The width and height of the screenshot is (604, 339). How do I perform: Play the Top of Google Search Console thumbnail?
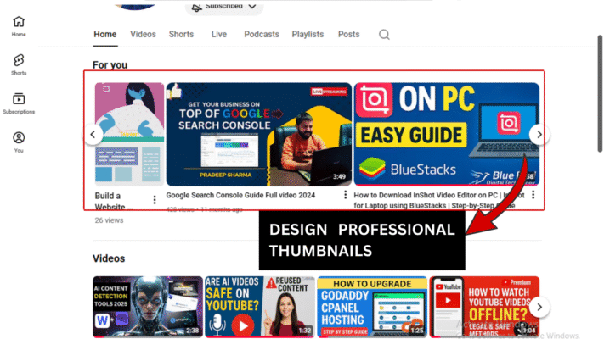[x=259, y=134]
